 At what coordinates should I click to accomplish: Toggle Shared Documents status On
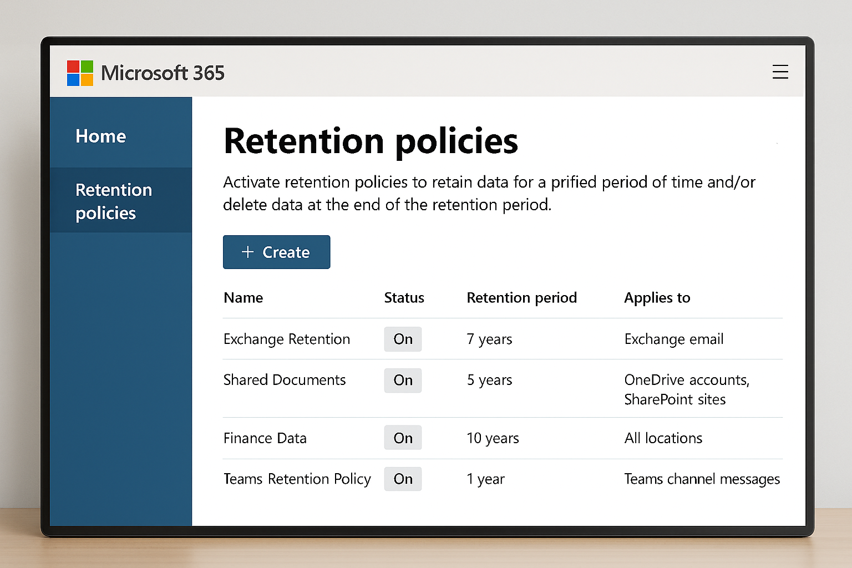[403, 380]
